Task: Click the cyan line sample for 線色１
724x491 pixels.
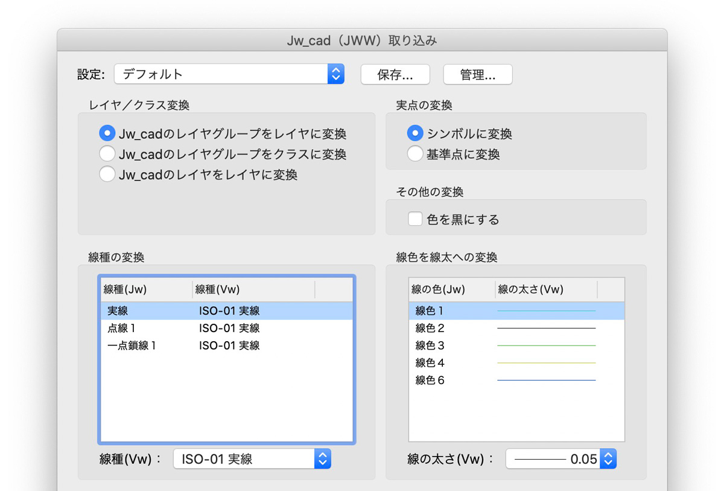Action: [x=546, y=311]
